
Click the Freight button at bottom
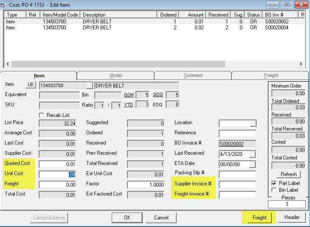259,218
